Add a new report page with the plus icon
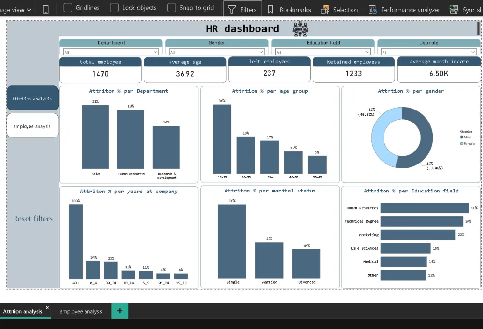The image size is (483, 329). tap(120, 311)
